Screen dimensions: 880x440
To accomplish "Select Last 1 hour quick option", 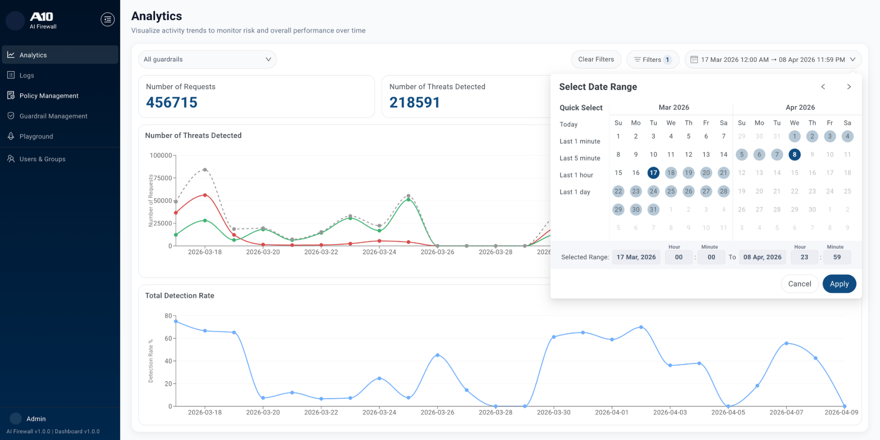I will coord(576,175).
